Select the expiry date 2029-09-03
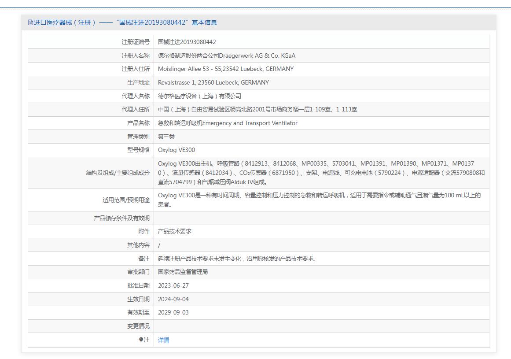Image resolution: width=511 pixels, height=359 pixels. tap(173, 312)
